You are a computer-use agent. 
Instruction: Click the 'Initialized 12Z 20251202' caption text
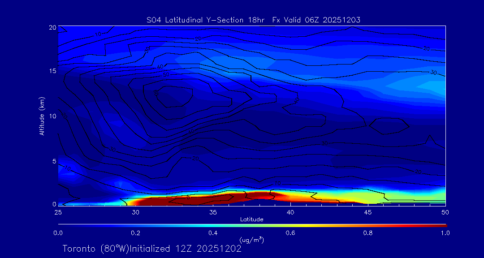coord(185,249)
